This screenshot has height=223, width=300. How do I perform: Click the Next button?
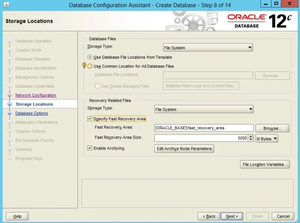(x=232, y=216)
